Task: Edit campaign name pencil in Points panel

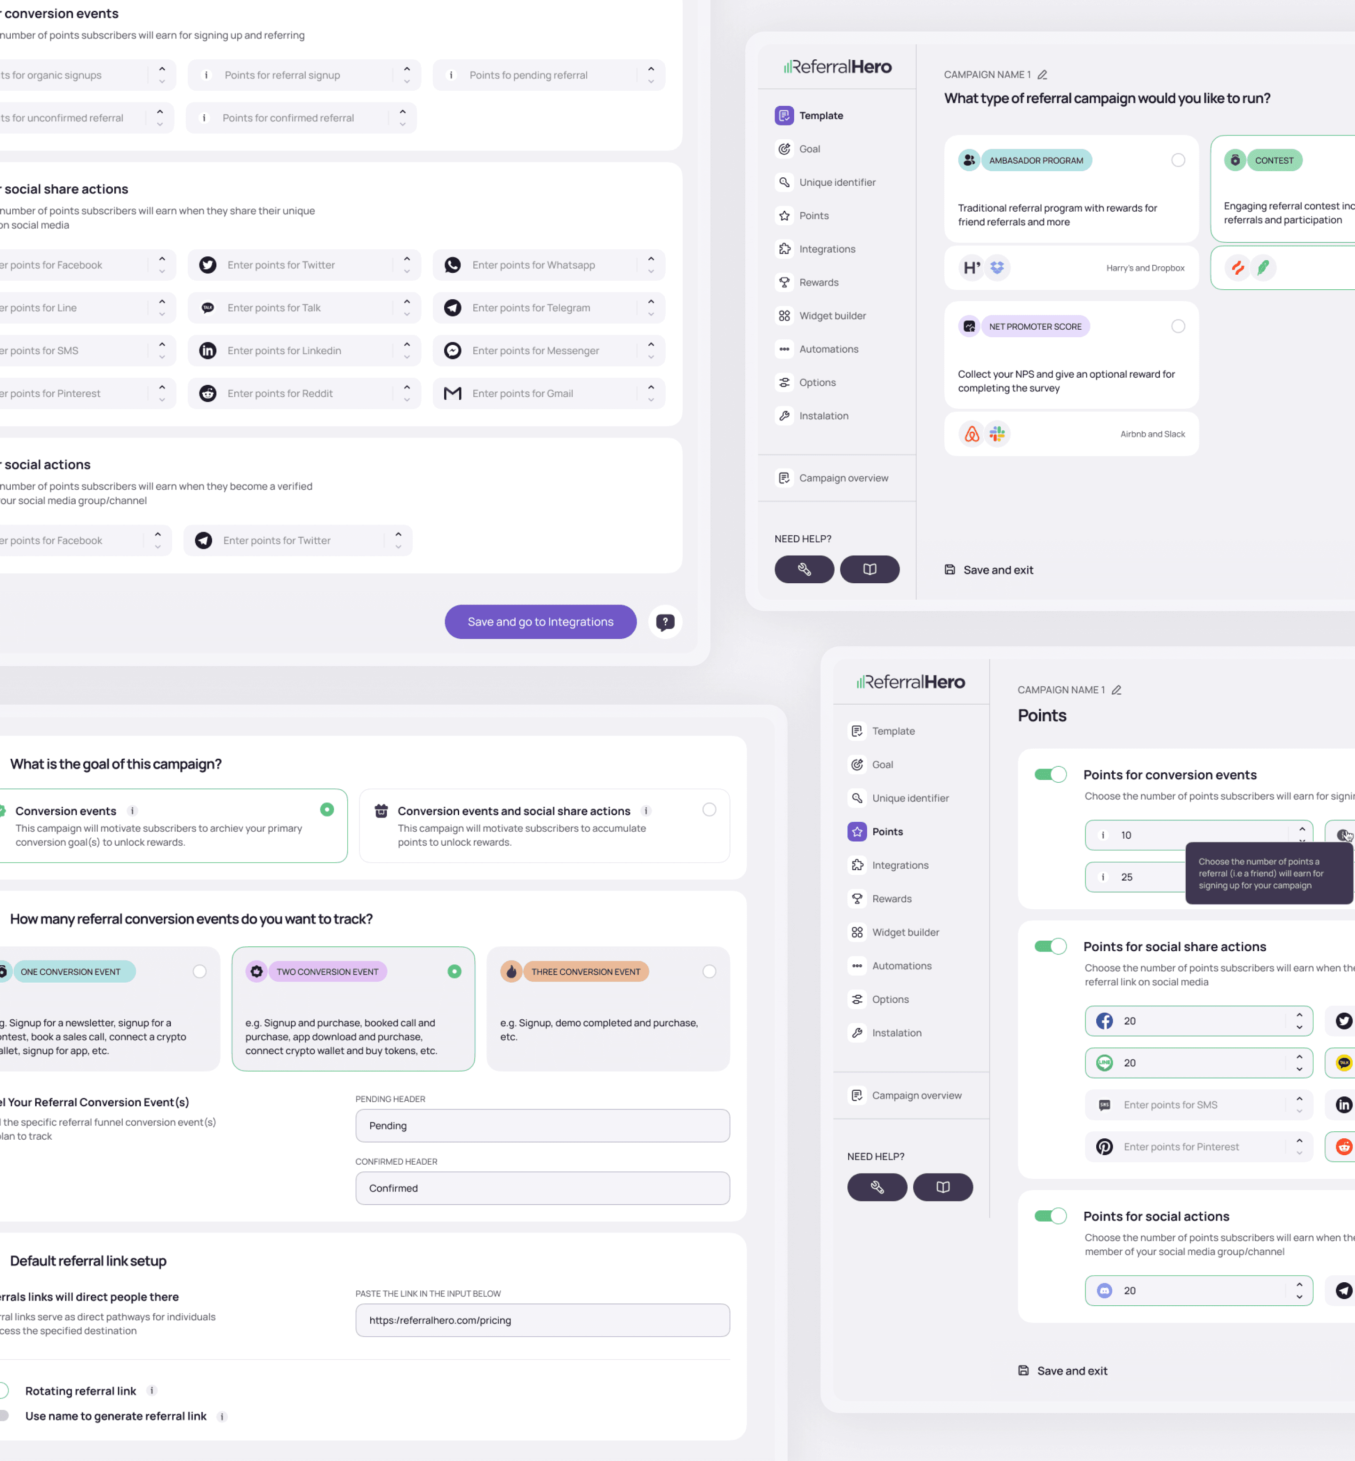Action: (1116, 690)
